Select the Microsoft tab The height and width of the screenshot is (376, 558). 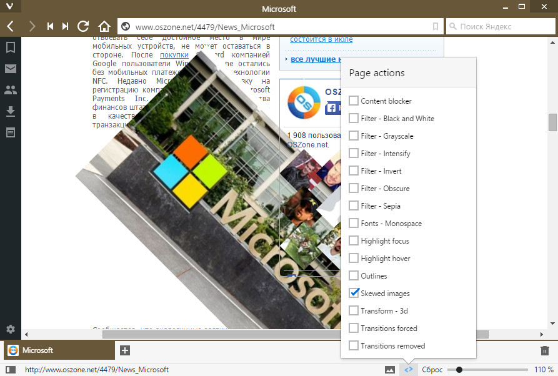coord(59,350)
